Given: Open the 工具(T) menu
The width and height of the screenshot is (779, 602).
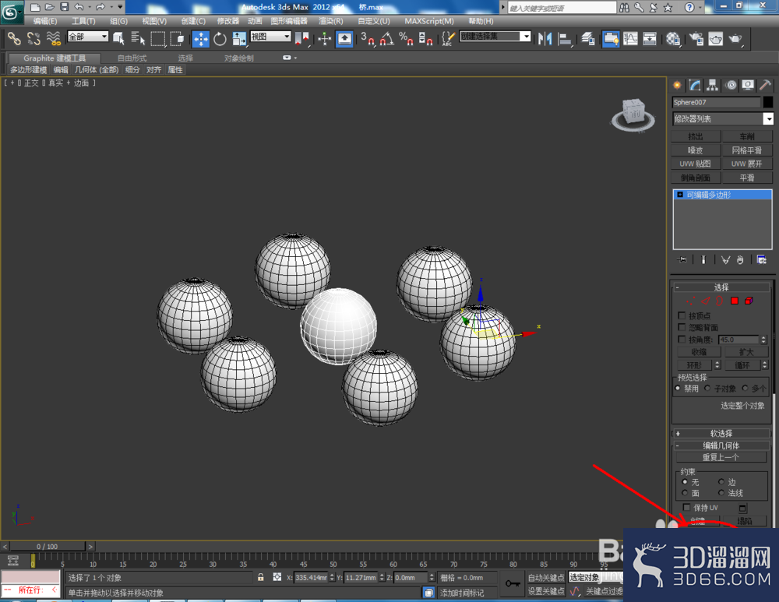Looking at the screenshot, I should pyautogui.click(x=83, y=21).
